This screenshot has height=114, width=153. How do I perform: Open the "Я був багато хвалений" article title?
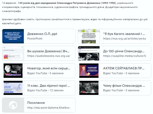tap(124, 34)
